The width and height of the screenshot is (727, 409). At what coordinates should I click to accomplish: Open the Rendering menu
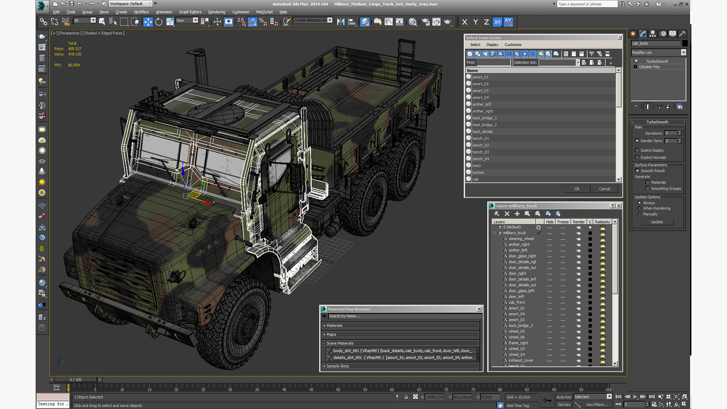(x=217, y=12)
